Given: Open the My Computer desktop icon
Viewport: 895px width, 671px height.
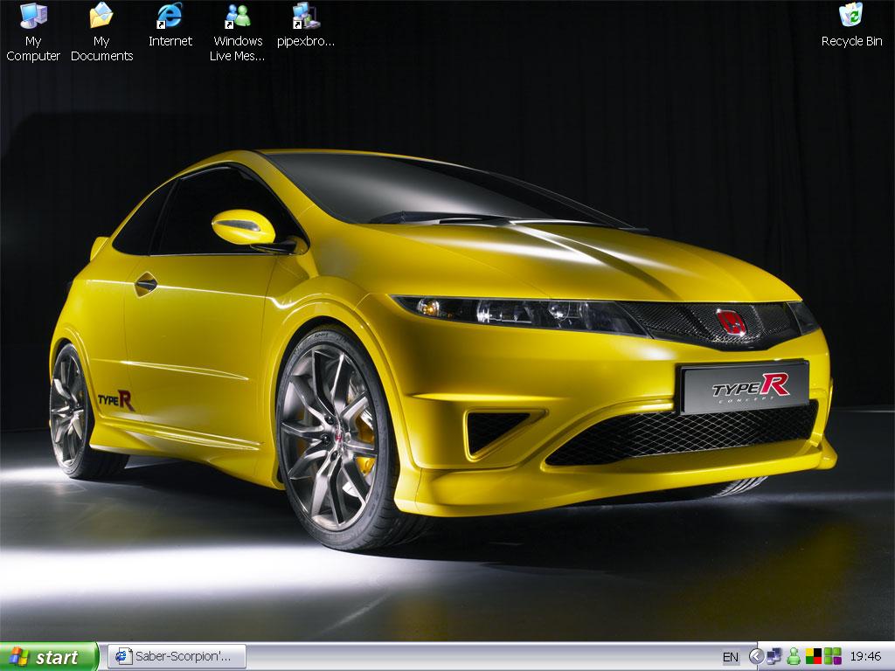Looking at the screenshot, I should coord(33,17).
